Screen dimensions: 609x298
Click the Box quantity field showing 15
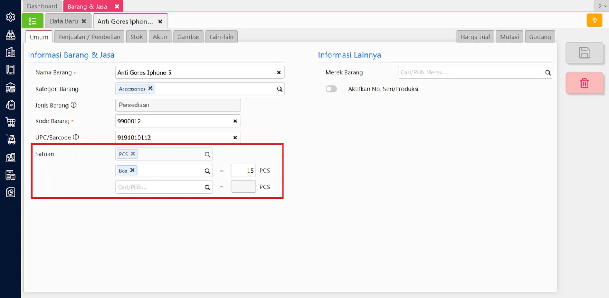click(x=243, y=171)
